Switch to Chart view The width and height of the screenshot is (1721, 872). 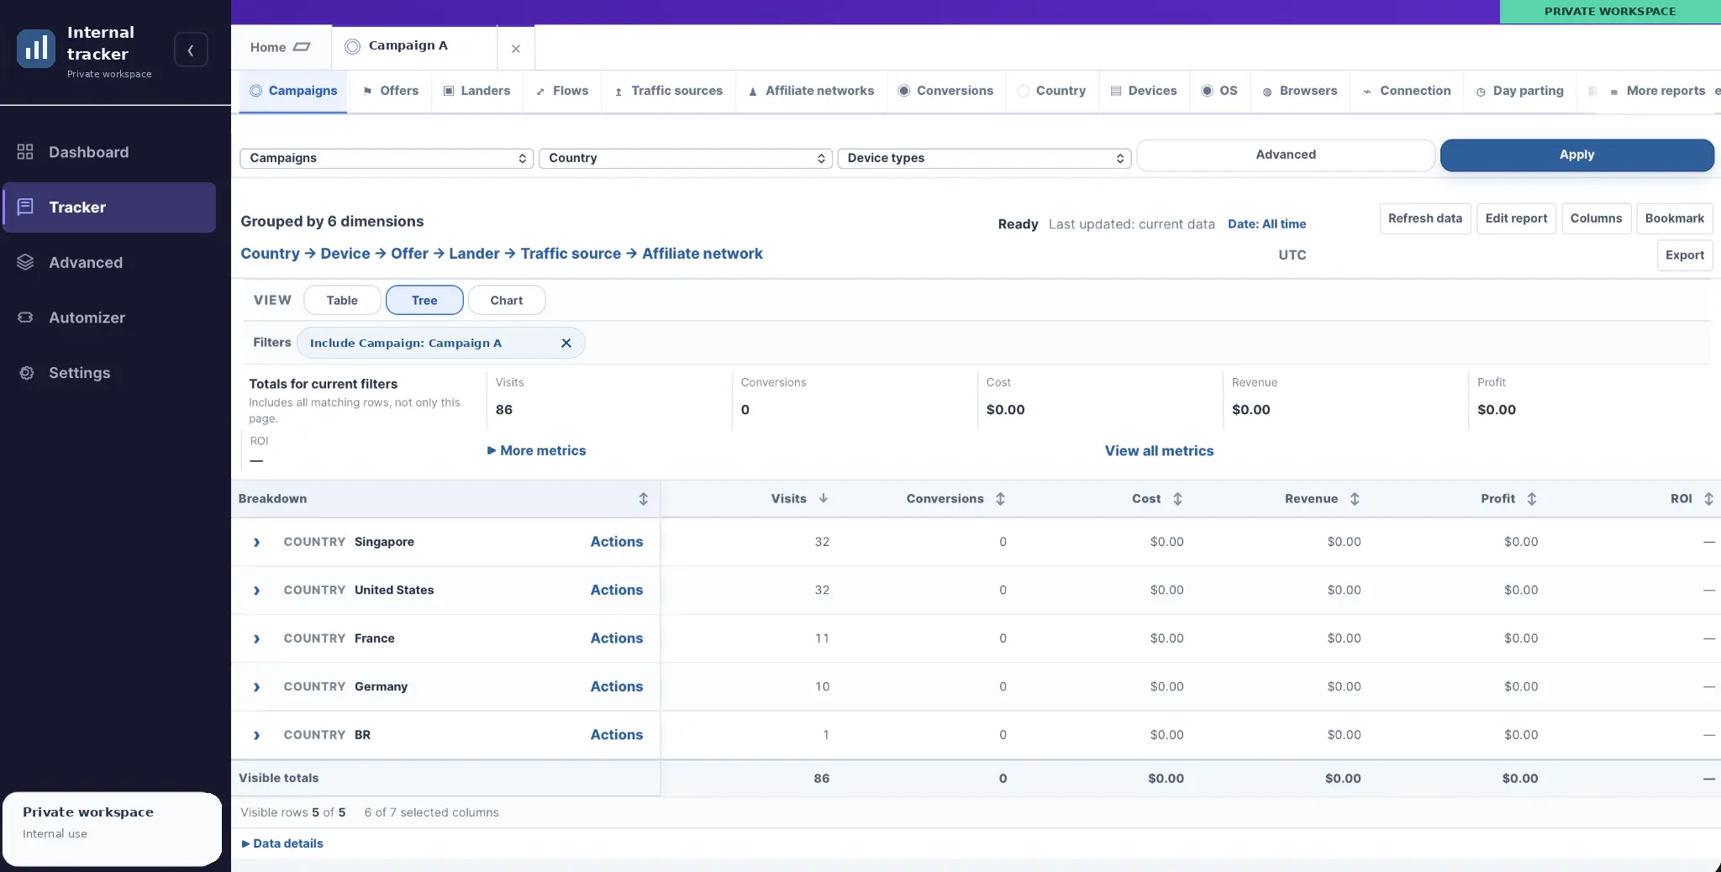507,300
